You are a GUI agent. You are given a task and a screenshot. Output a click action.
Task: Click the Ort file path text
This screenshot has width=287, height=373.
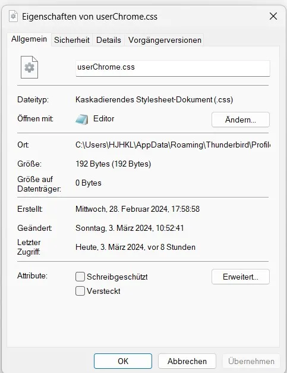coord(173,145)
